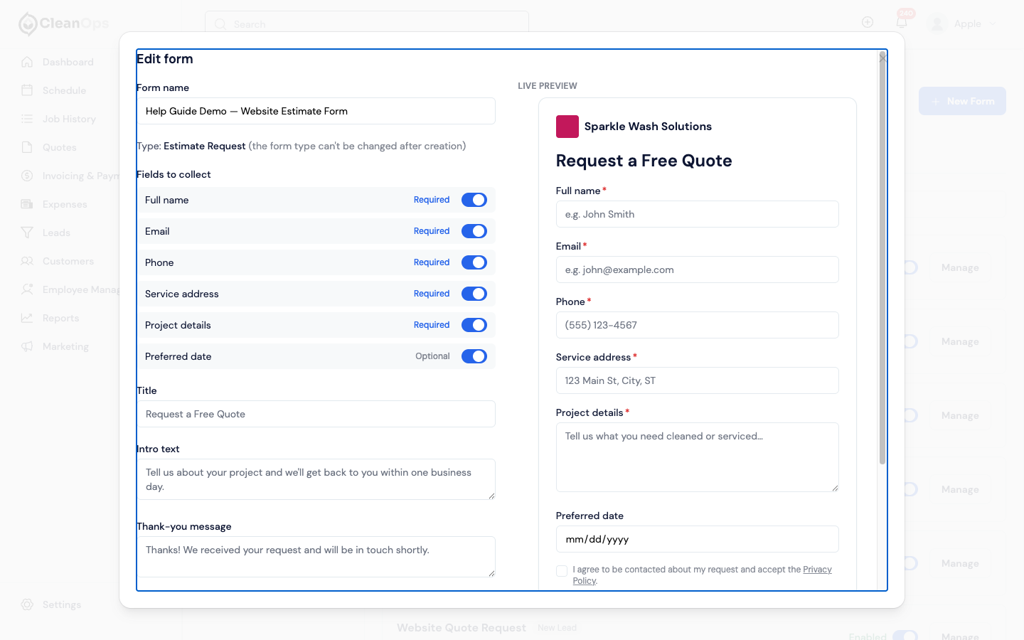The image size is (1024, 640).
Task: Open the Privacy Policy link
Action: 817,570
